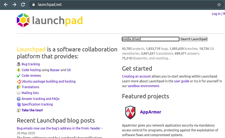Screen dimensions: 225x138
Task: Click the launchpad.net URL in the address bar
Action: (x=50, y=5)
